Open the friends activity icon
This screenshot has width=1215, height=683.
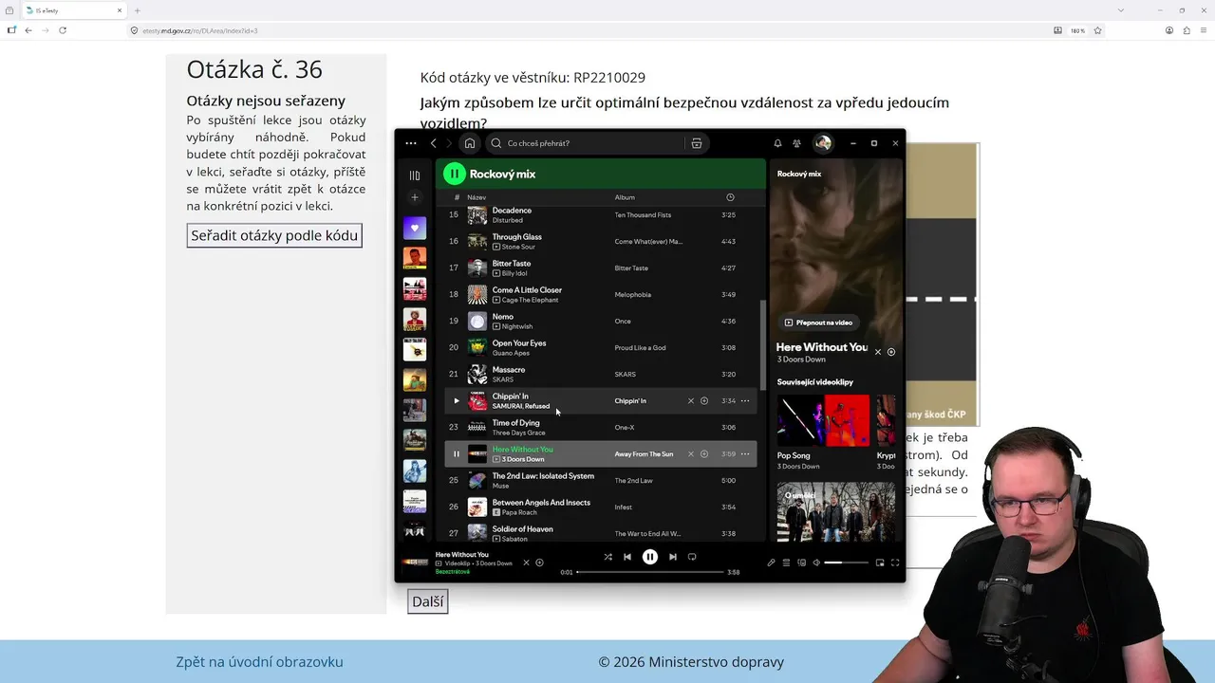point(797,143)
